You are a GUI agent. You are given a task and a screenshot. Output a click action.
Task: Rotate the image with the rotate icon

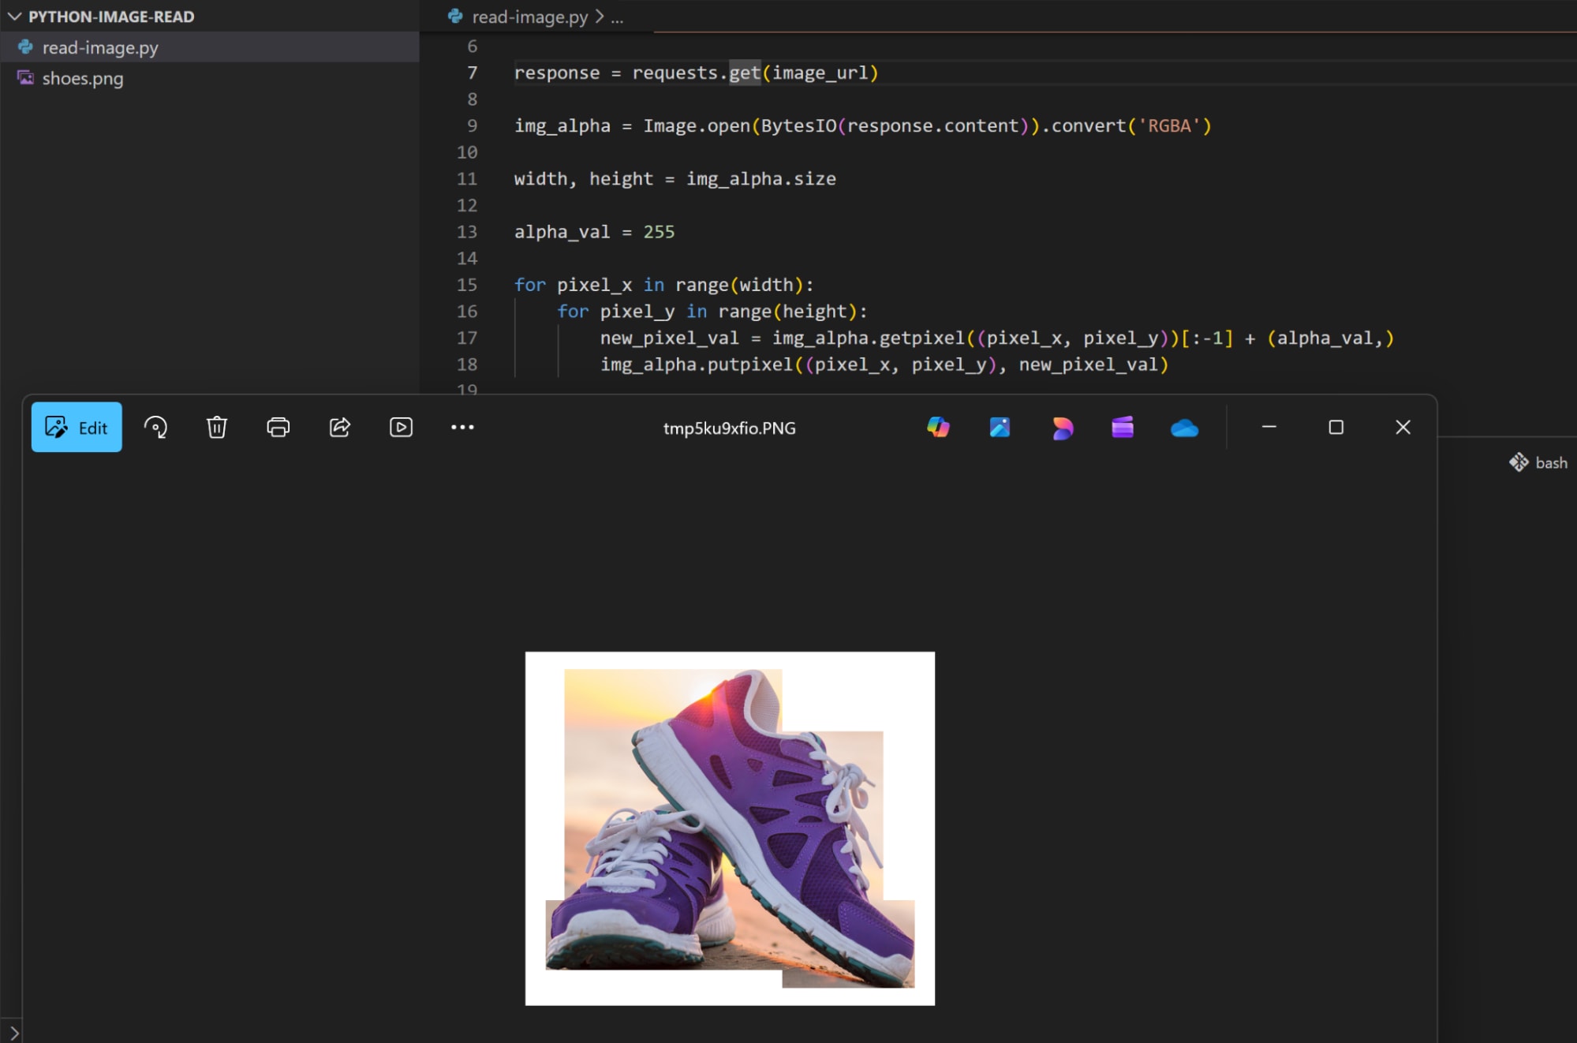[x=155, y=428]
